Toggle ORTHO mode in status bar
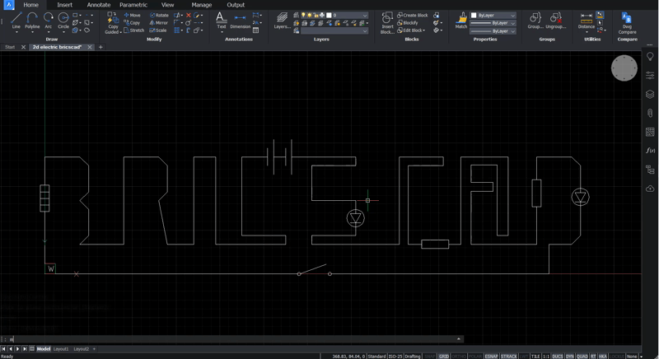659x359 pixels. [x=459, y=356]
